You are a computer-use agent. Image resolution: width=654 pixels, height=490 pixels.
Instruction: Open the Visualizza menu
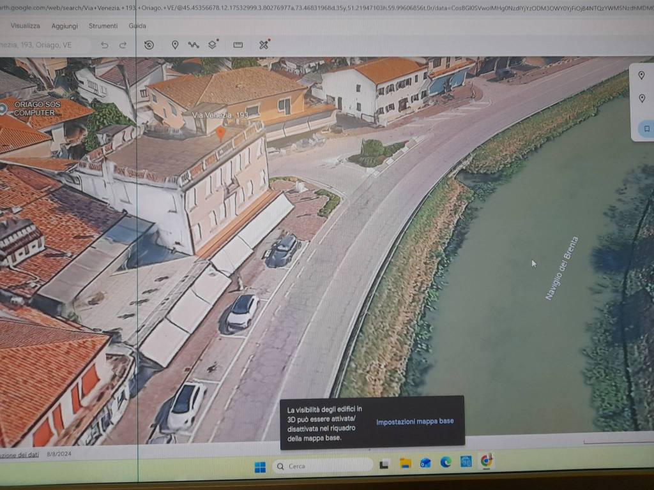26,26
